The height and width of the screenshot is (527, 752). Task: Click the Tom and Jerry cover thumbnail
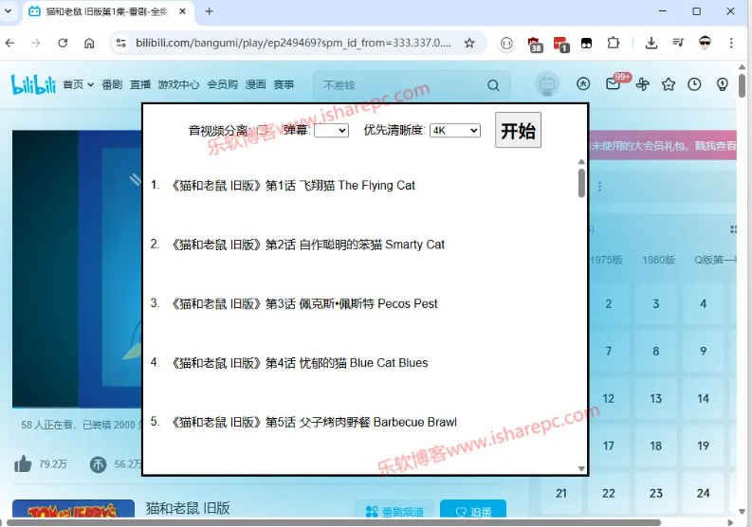(x=73, y=509)
